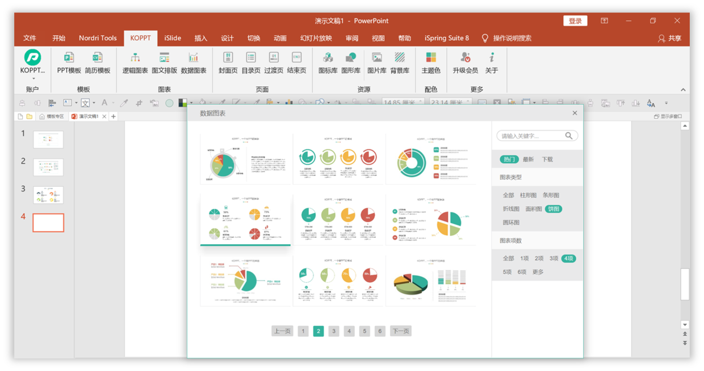Toggle the 饼图 chart type filter
The height and width of the screenshot is (371, 704).
click(x=554, y=209)
